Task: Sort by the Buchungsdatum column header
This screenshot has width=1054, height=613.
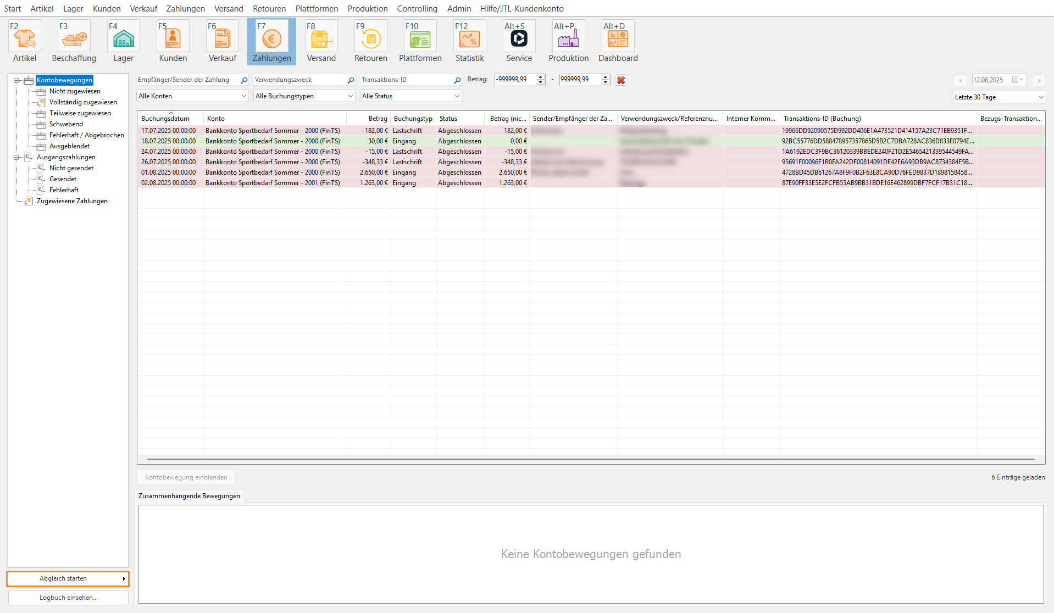Action: pos(165,119)
